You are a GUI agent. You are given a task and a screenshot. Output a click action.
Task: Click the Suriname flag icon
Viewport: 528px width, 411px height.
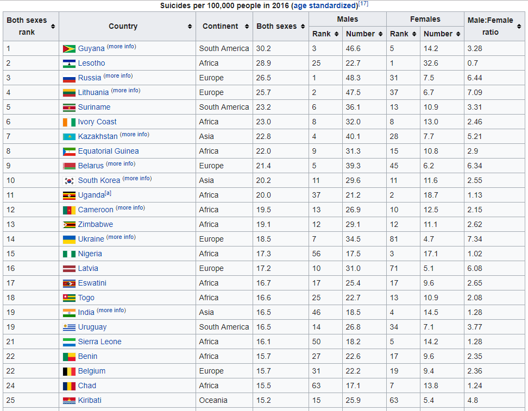(x=69, y=108)
